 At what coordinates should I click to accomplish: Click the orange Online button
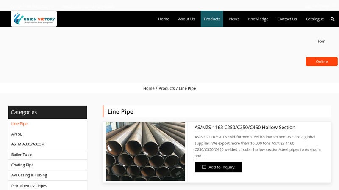tap(322, 62)
